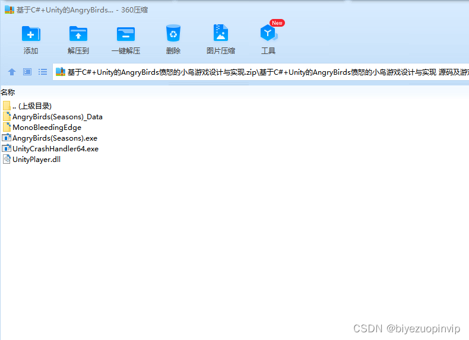The width and height of the screenshot is (469, 340).
Task: Click the parent directory folder icon
Action: coord(7,106)
